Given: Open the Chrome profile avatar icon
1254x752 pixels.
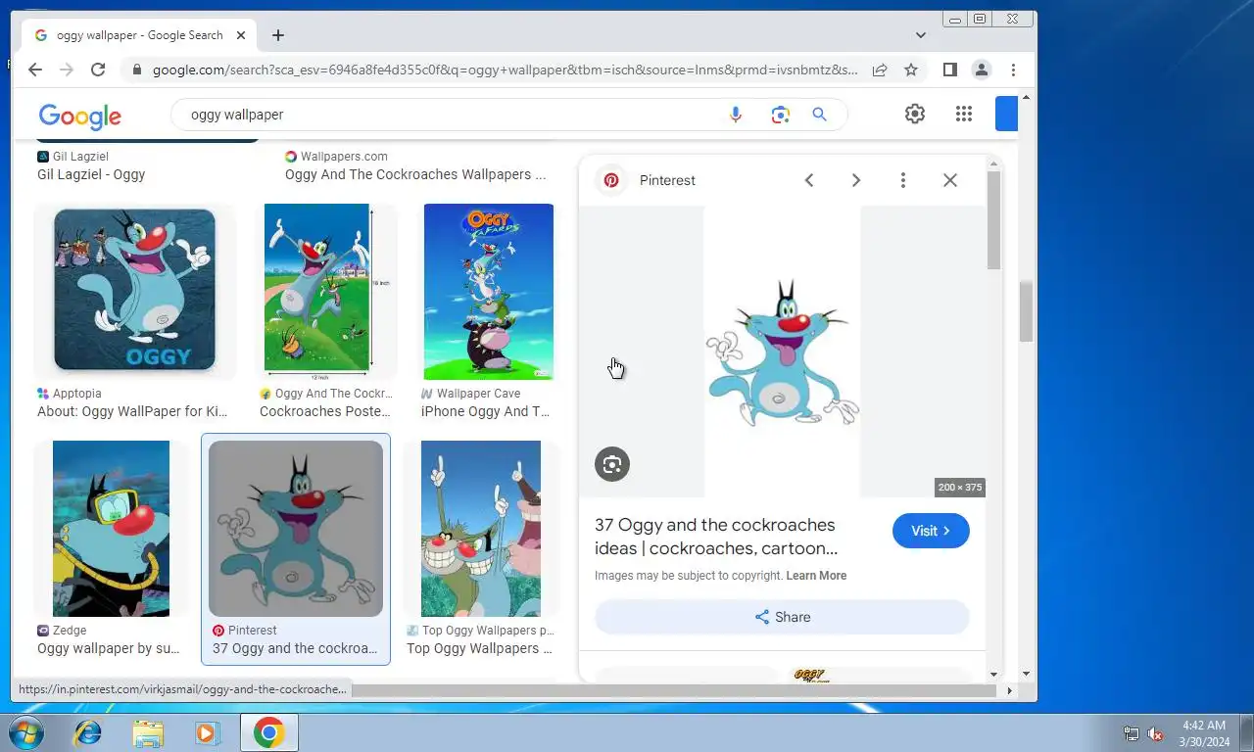Looking at the screenshot, I should click(981, 70).
